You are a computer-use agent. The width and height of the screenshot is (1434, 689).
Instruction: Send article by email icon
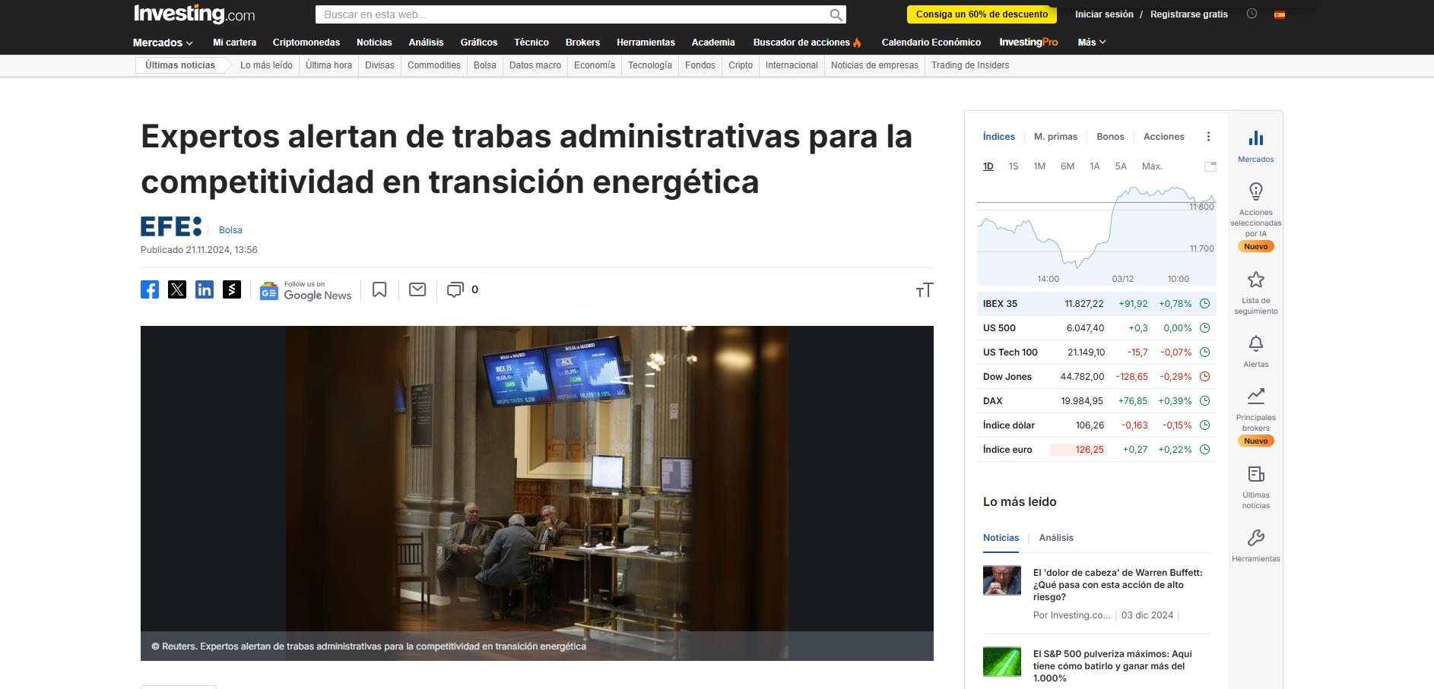(x=417, y=289)
